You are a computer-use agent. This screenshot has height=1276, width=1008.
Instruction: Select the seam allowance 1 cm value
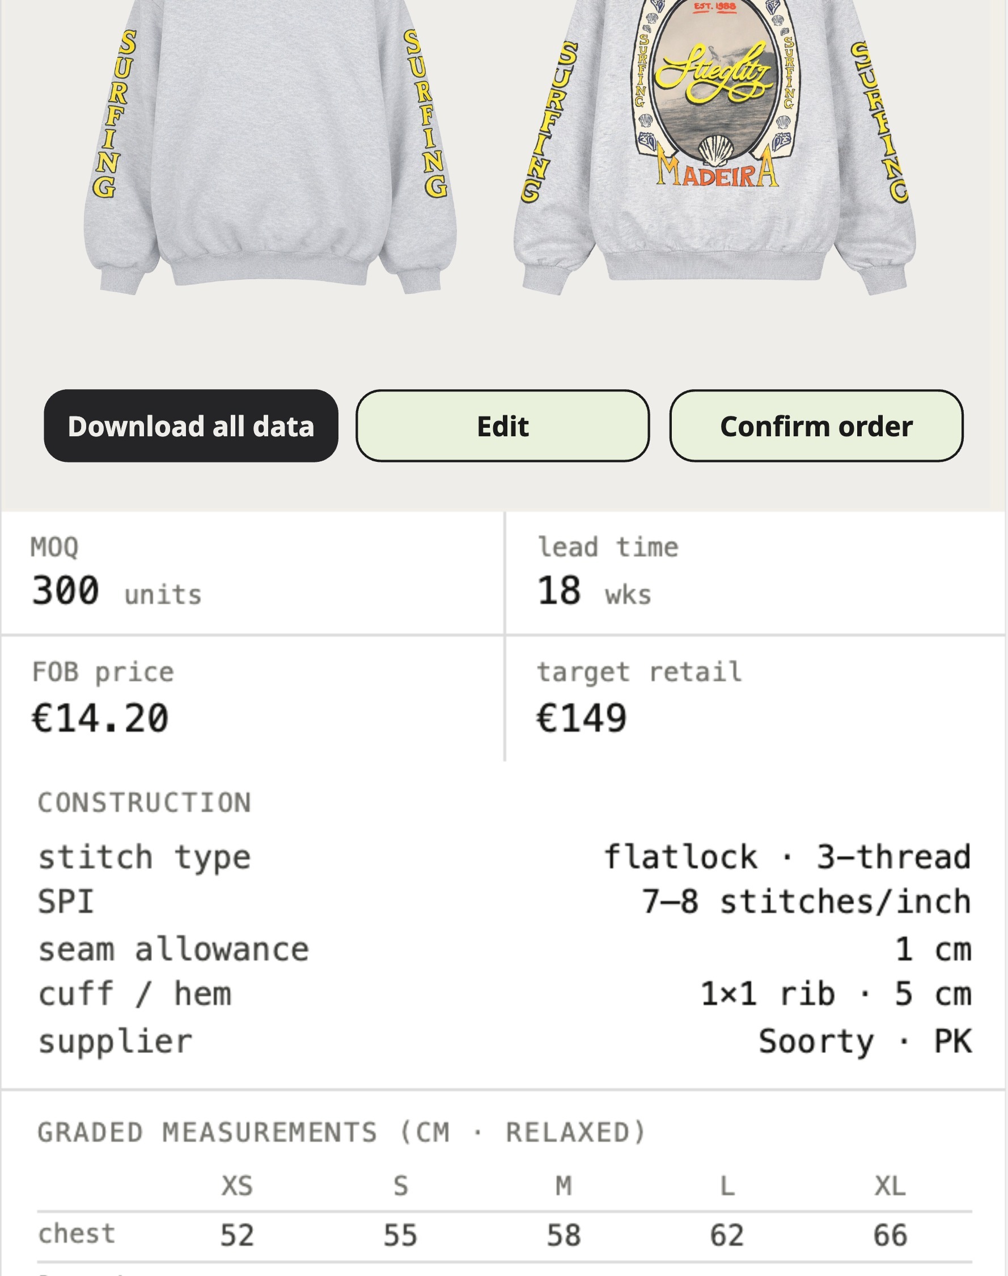coord(933,949)
